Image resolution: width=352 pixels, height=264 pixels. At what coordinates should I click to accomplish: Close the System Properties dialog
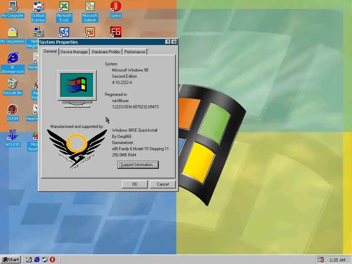coord(174,42)
